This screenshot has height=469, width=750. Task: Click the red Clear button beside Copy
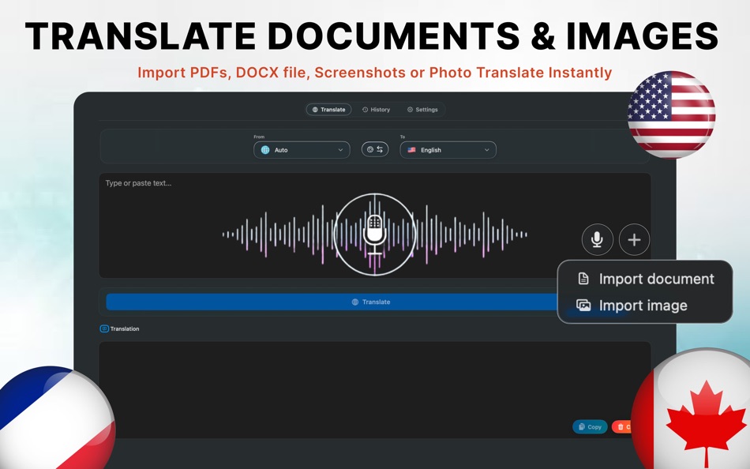624,426
